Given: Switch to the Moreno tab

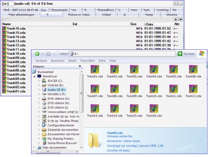Looking at the screenshot, I should (172, 15).
